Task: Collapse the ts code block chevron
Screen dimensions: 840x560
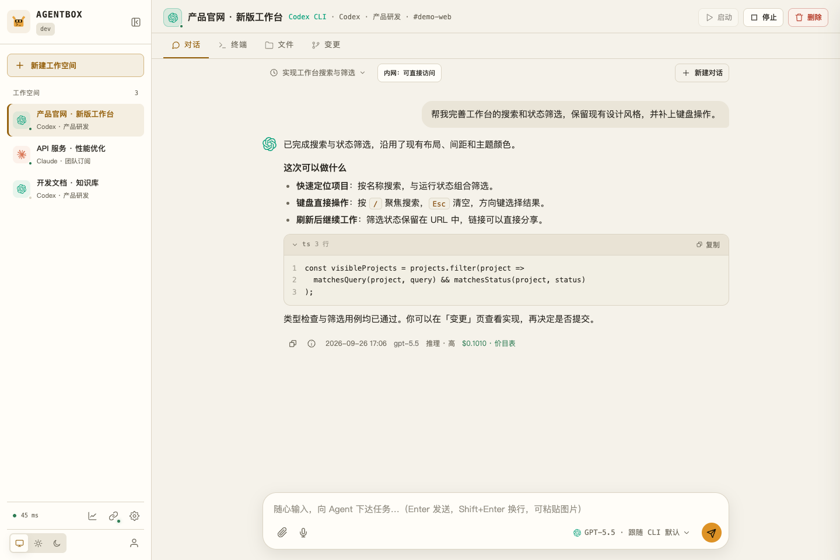Action: 295,244
